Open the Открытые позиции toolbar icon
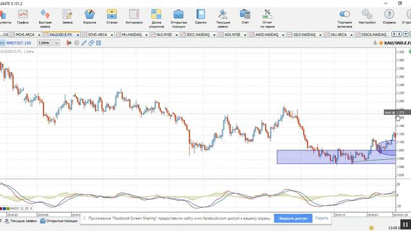Screen dimensions: 411x231 tap(179, 19)
